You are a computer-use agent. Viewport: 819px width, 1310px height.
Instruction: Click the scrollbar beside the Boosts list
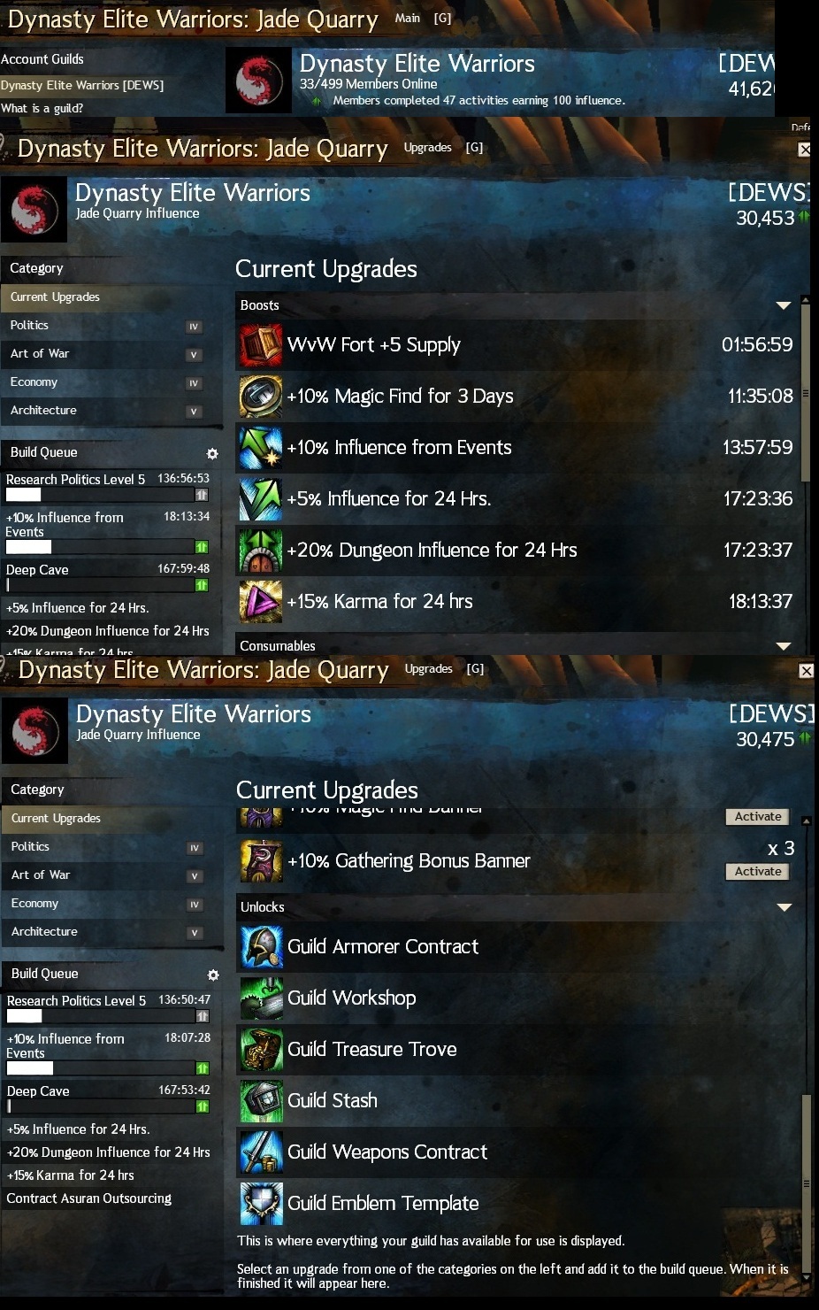tap(806, 389)
